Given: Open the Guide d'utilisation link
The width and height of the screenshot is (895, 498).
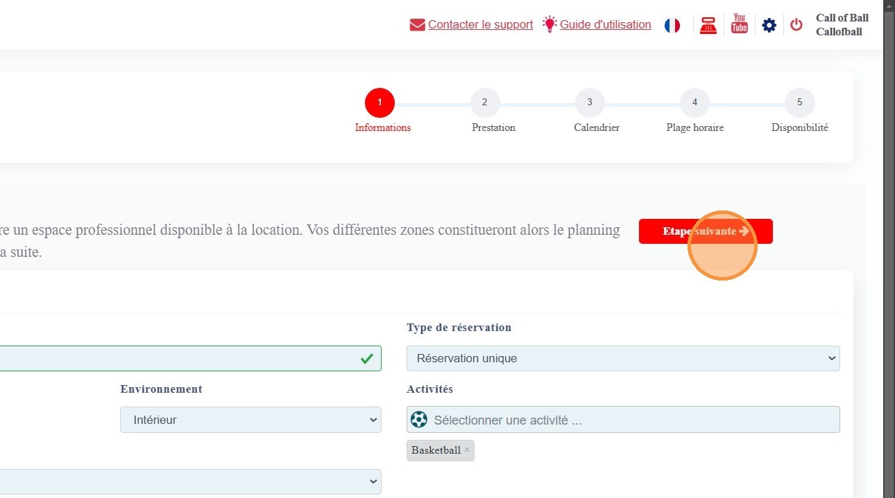Looking at the screenshot, I should pos(605,25).
